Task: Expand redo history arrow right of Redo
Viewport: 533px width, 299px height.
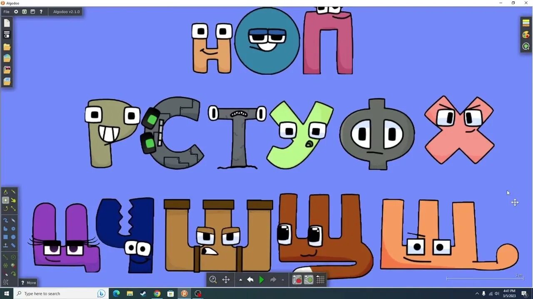Action: (x=283, y=280)
